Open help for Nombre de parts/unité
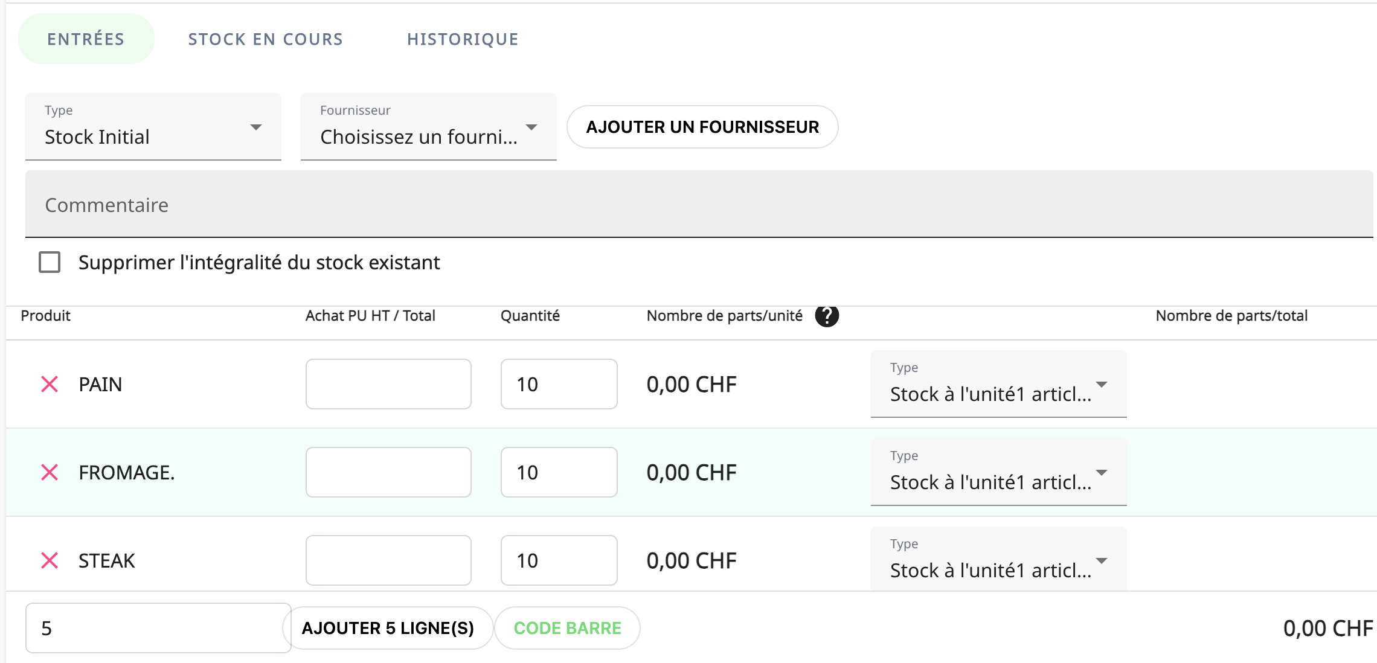 (827, 316)
